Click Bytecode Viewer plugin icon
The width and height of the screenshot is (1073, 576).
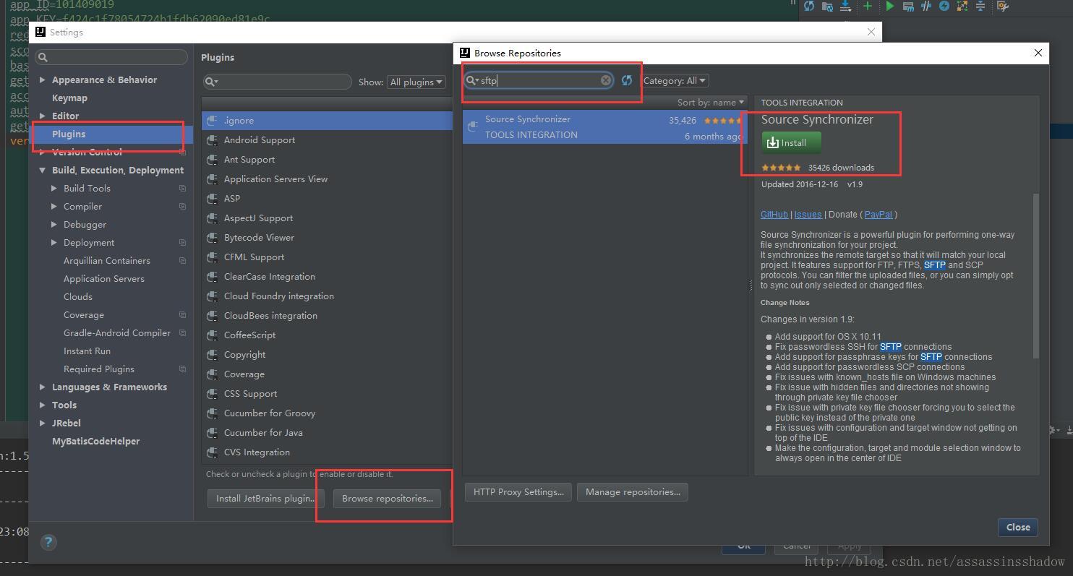(x=212, y=238)
